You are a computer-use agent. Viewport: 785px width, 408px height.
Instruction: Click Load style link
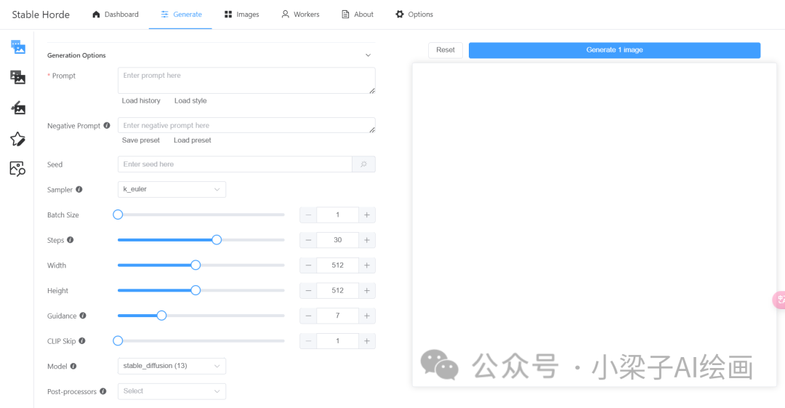pos(190,101)
